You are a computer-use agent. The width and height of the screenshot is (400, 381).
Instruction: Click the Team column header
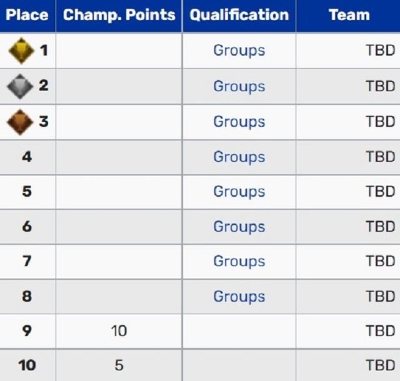pos(349,16)
